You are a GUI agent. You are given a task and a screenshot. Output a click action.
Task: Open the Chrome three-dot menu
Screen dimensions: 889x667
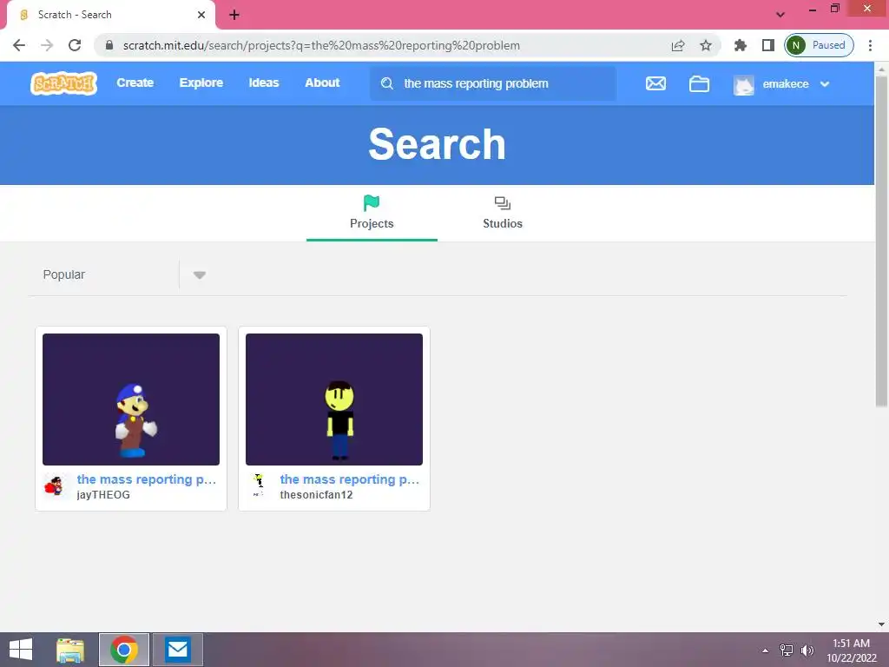coord(870,45)
